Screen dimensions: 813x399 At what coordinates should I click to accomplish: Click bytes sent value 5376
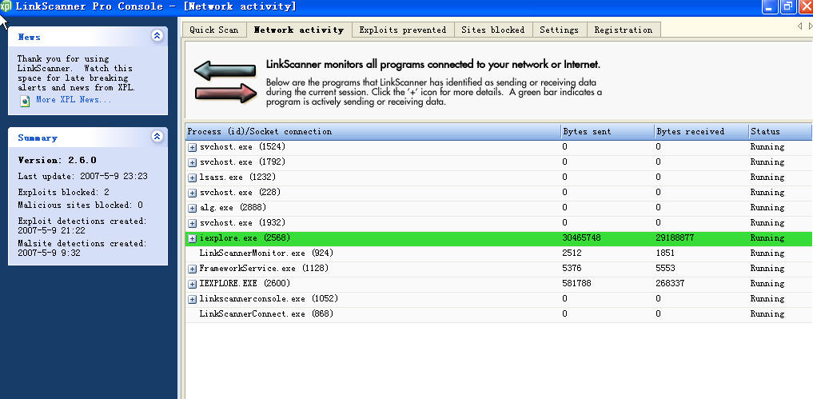[x=572, y=268]
